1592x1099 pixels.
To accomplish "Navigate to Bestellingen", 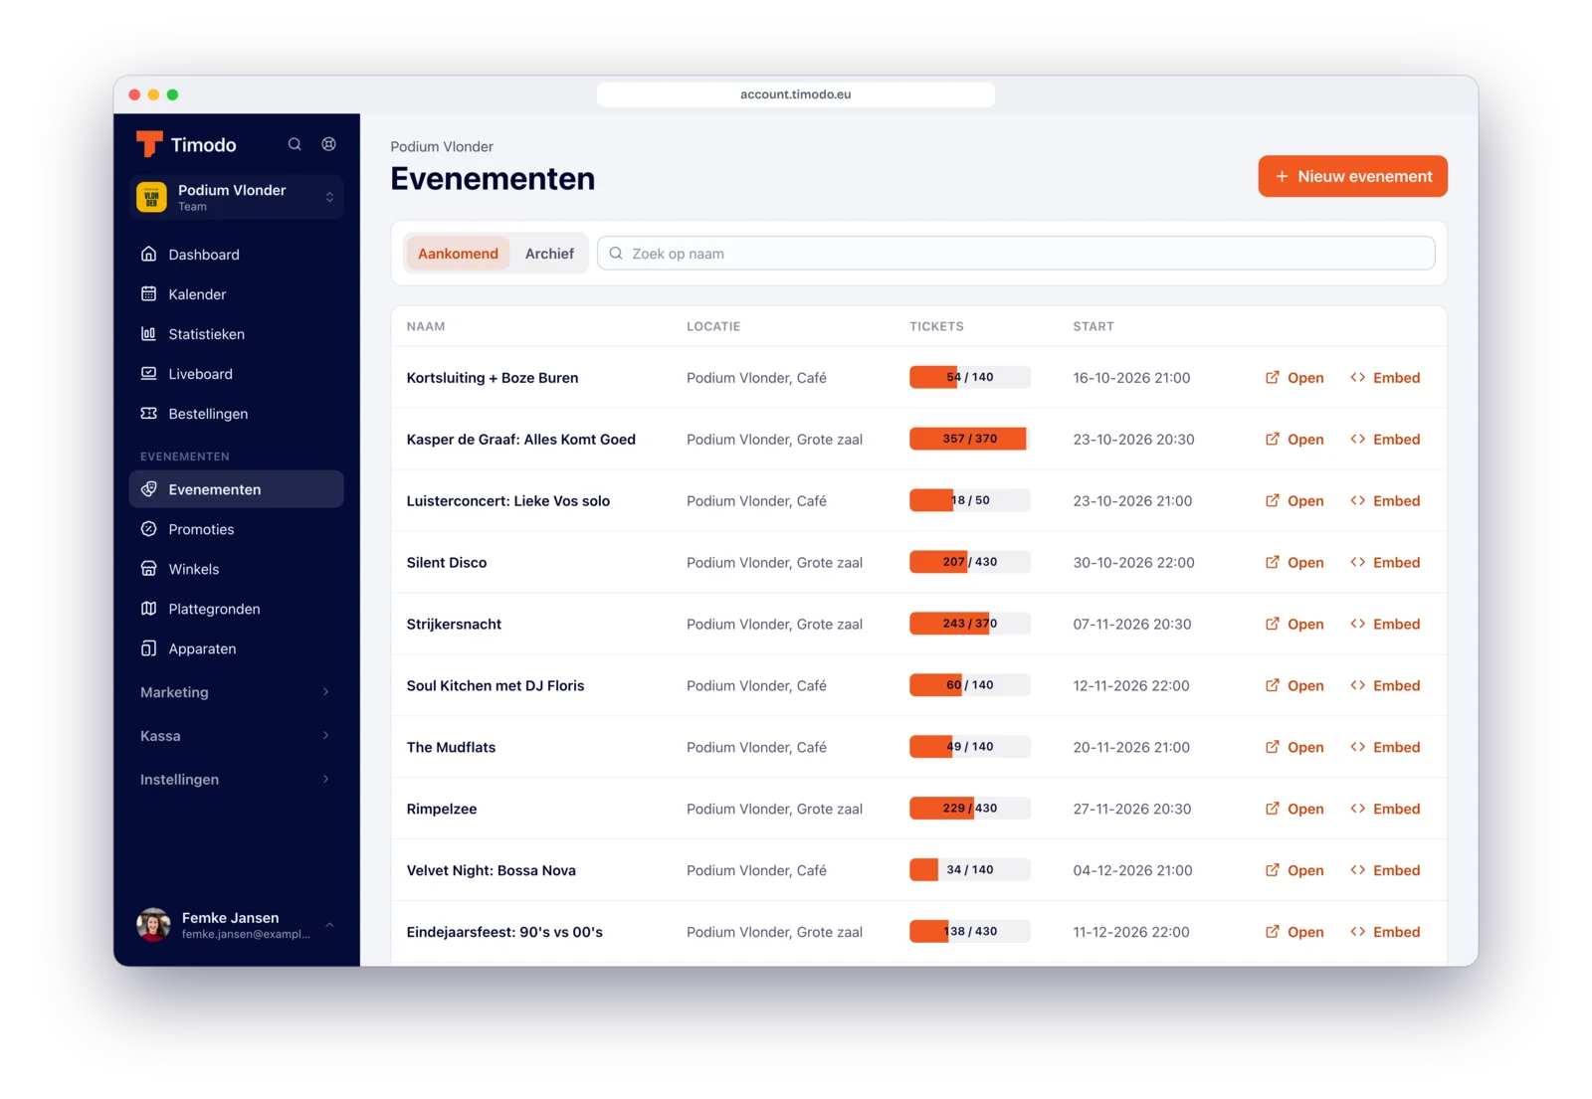I will click(x=236, y=414).
